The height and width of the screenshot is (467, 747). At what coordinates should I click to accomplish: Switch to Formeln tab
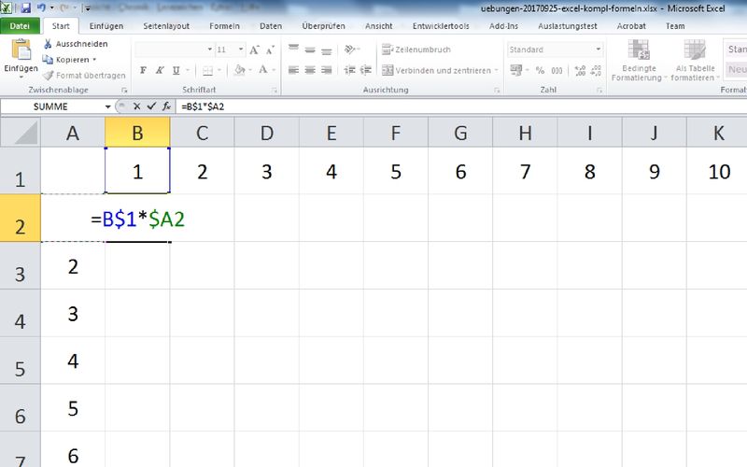(x=224, y=26)
